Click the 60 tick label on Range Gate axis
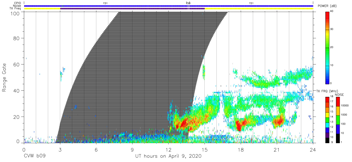Image resolution: width=352 pixels, height=162 pixels. coord(17,64)
